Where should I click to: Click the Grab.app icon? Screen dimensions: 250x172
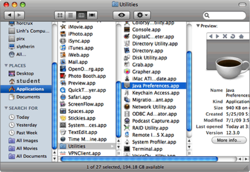pos(127,65)
